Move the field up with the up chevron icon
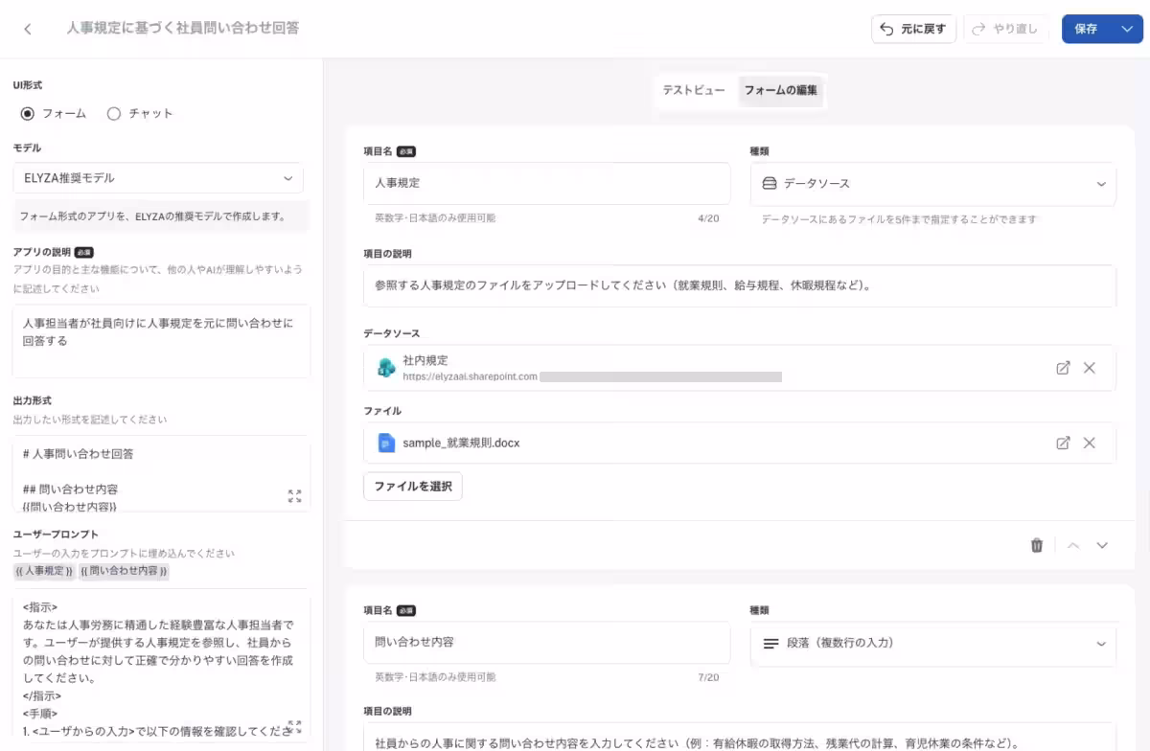This screenshot has height=751, width=1150. (1072, 544)
